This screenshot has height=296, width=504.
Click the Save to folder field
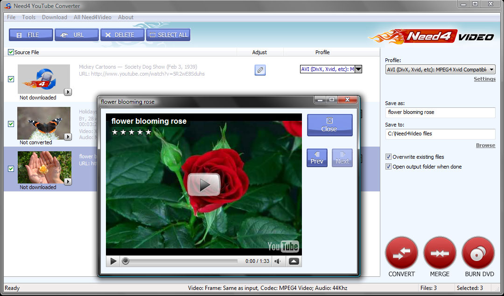point(440,134)
